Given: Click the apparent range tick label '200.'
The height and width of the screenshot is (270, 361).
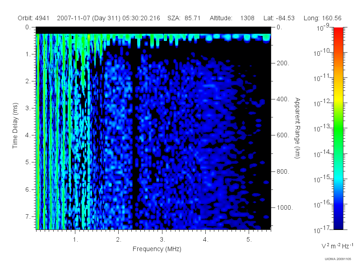Looking at the screenshot, I should click(283, 63).
